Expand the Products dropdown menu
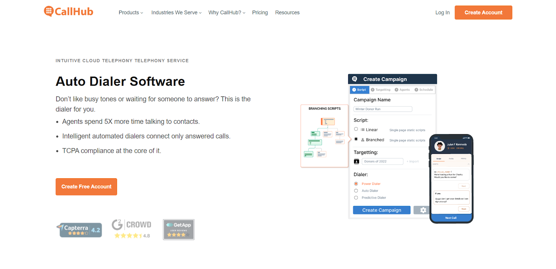This screenshot has height=269, width=556. tap(131, 12)
